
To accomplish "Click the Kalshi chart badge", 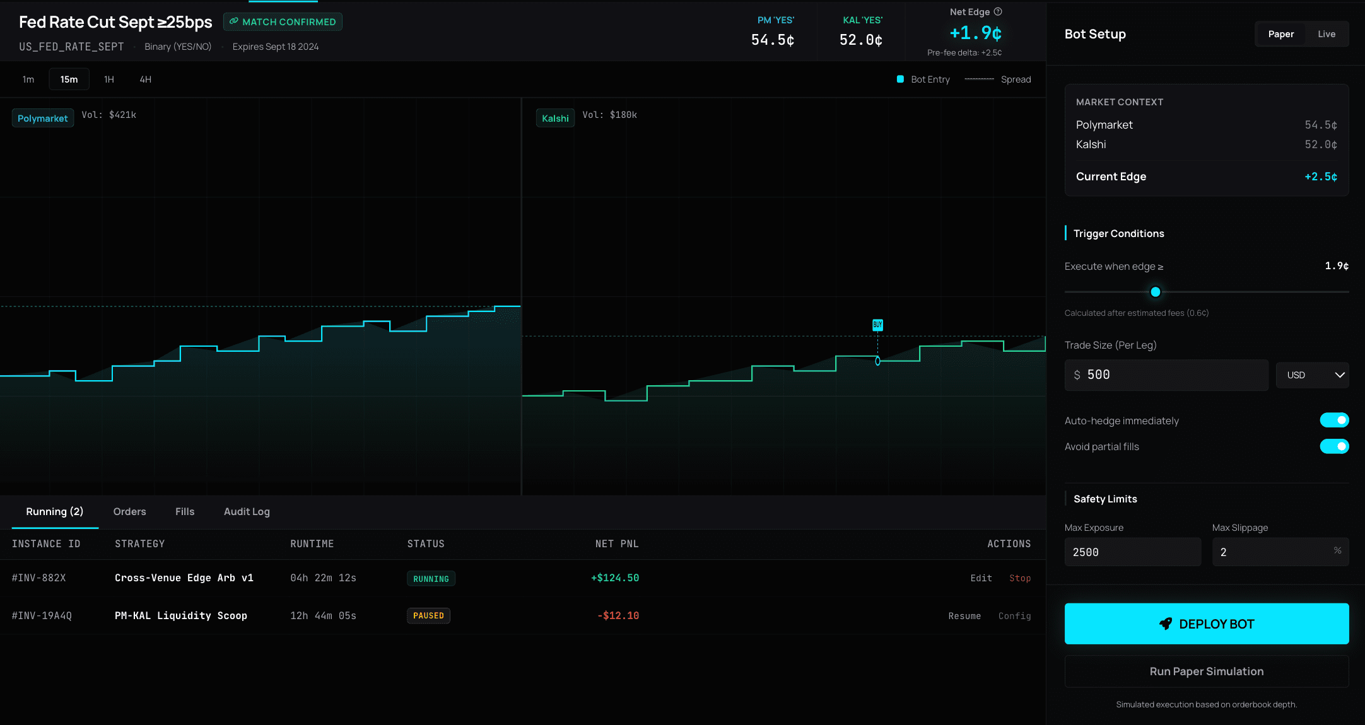I will pos(554,118).
